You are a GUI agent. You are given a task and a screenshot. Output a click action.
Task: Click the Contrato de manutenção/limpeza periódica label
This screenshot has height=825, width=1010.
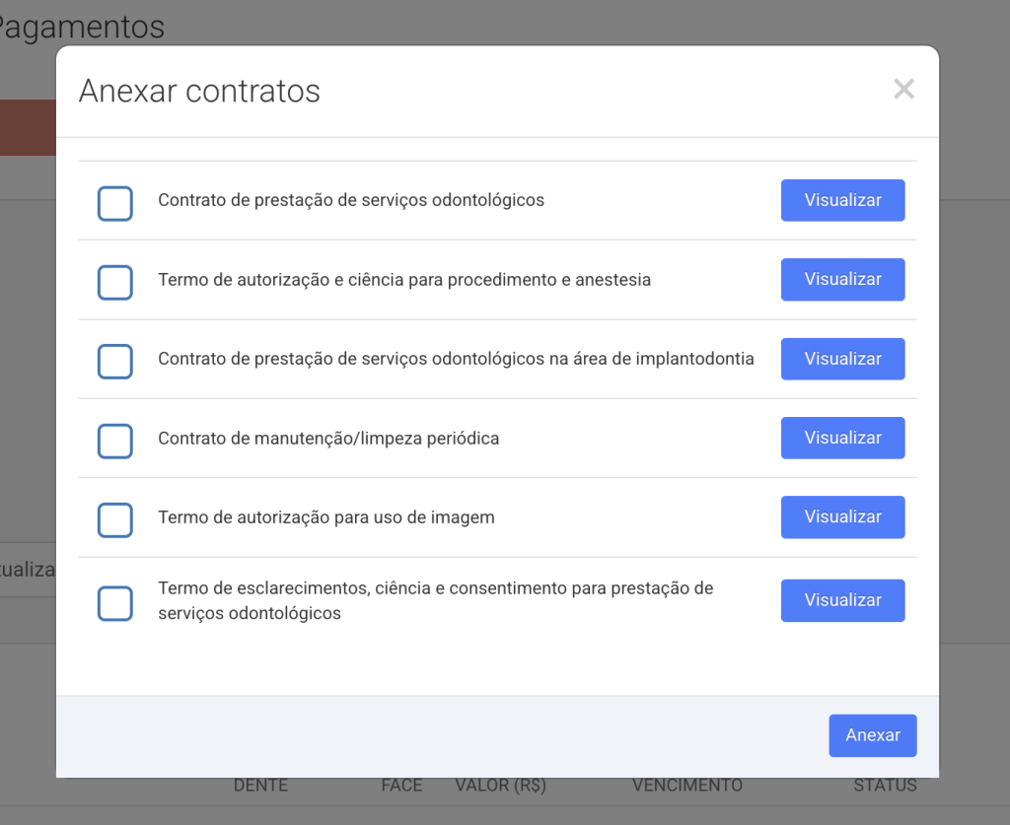pos(328,439)
